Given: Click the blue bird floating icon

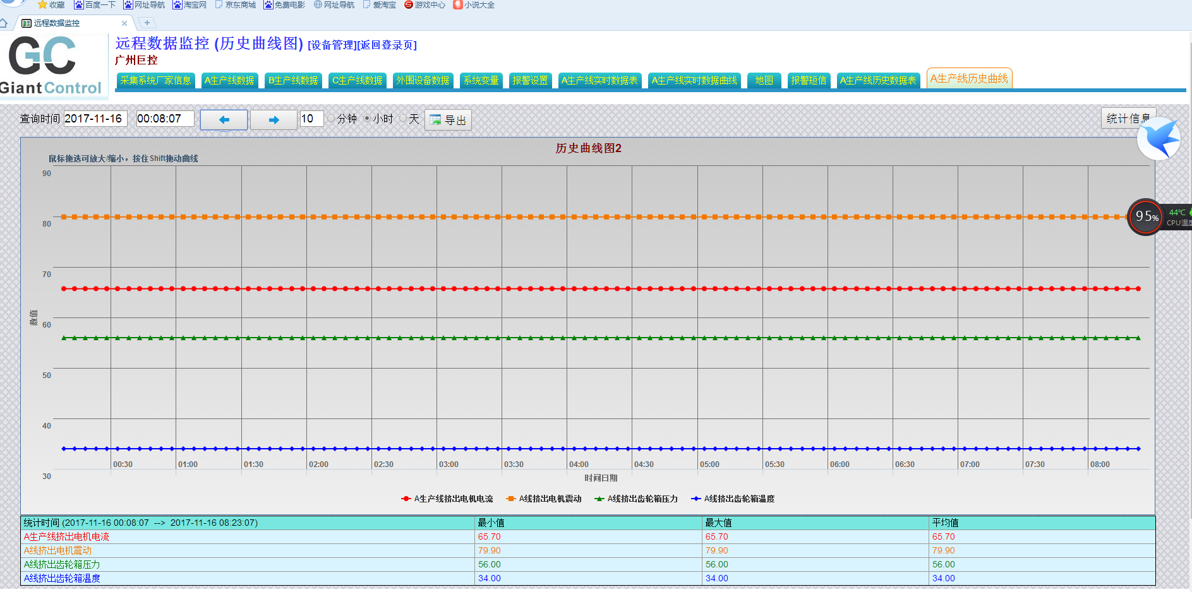Looking at the screenshot, I should (1160, 139).
